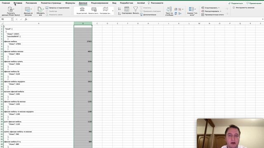Screen dimensions: 264x148
Task: Expand the data types gallery arrow
Action: coord(113,11)
